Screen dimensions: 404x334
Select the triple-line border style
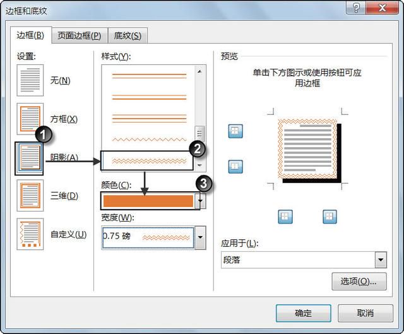click(149, 119)
